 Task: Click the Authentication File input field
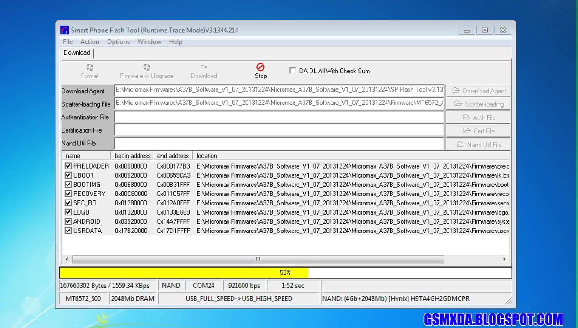(x=279, y=117)
